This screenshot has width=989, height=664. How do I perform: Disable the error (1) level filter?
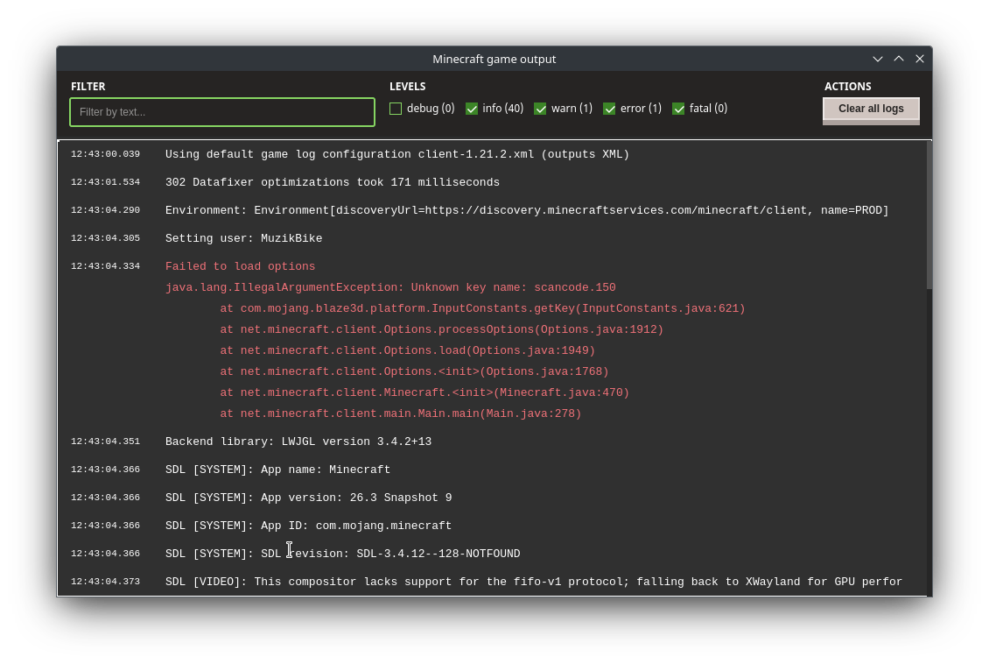pyautogui.click(x=609, y=109)
